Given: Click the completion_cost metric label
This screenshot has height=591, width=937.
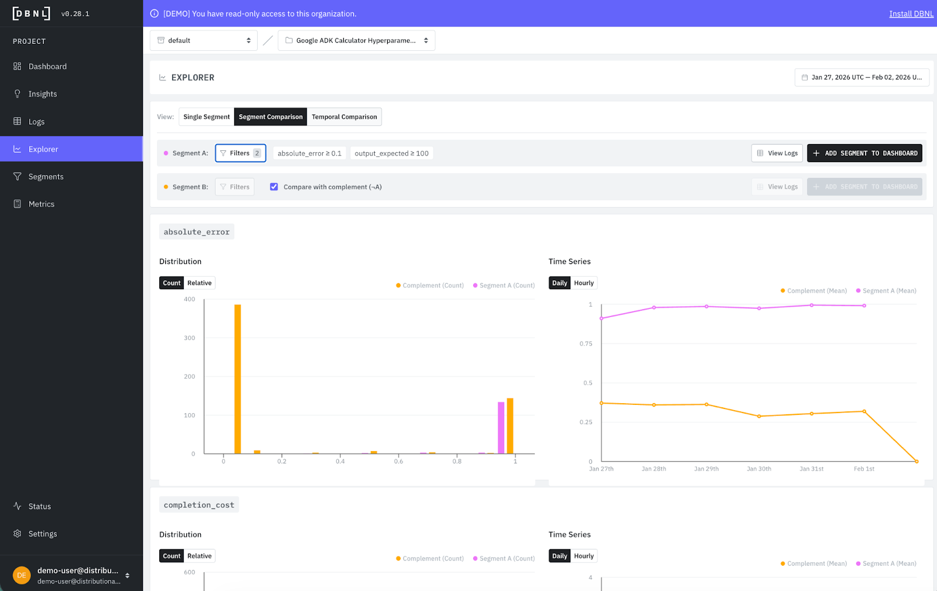Looking at the screenshot, I should pos(199,505).
